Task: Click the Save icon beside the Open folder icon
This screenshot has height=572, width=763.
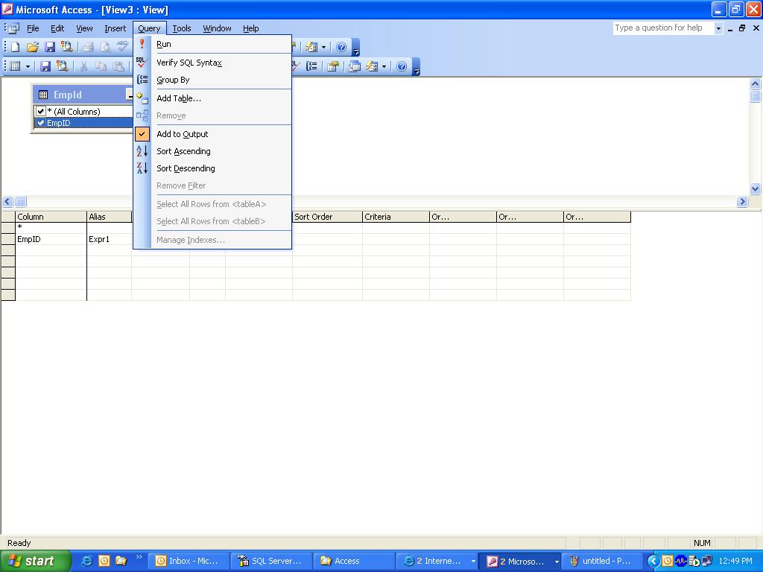Action: [x=50, y=47]
